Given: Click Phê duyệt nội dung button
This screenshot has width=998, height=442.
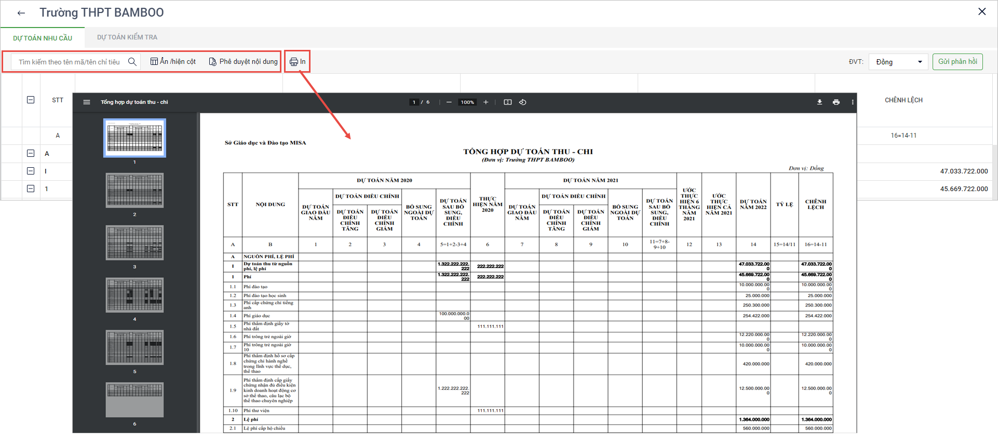Looking at the screenshot, I should coord(243,62).
